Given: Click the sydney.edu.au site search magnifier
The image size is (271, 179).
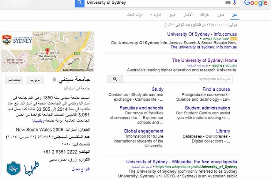Looking at the screenshot, I should click(x=115, y=79).
